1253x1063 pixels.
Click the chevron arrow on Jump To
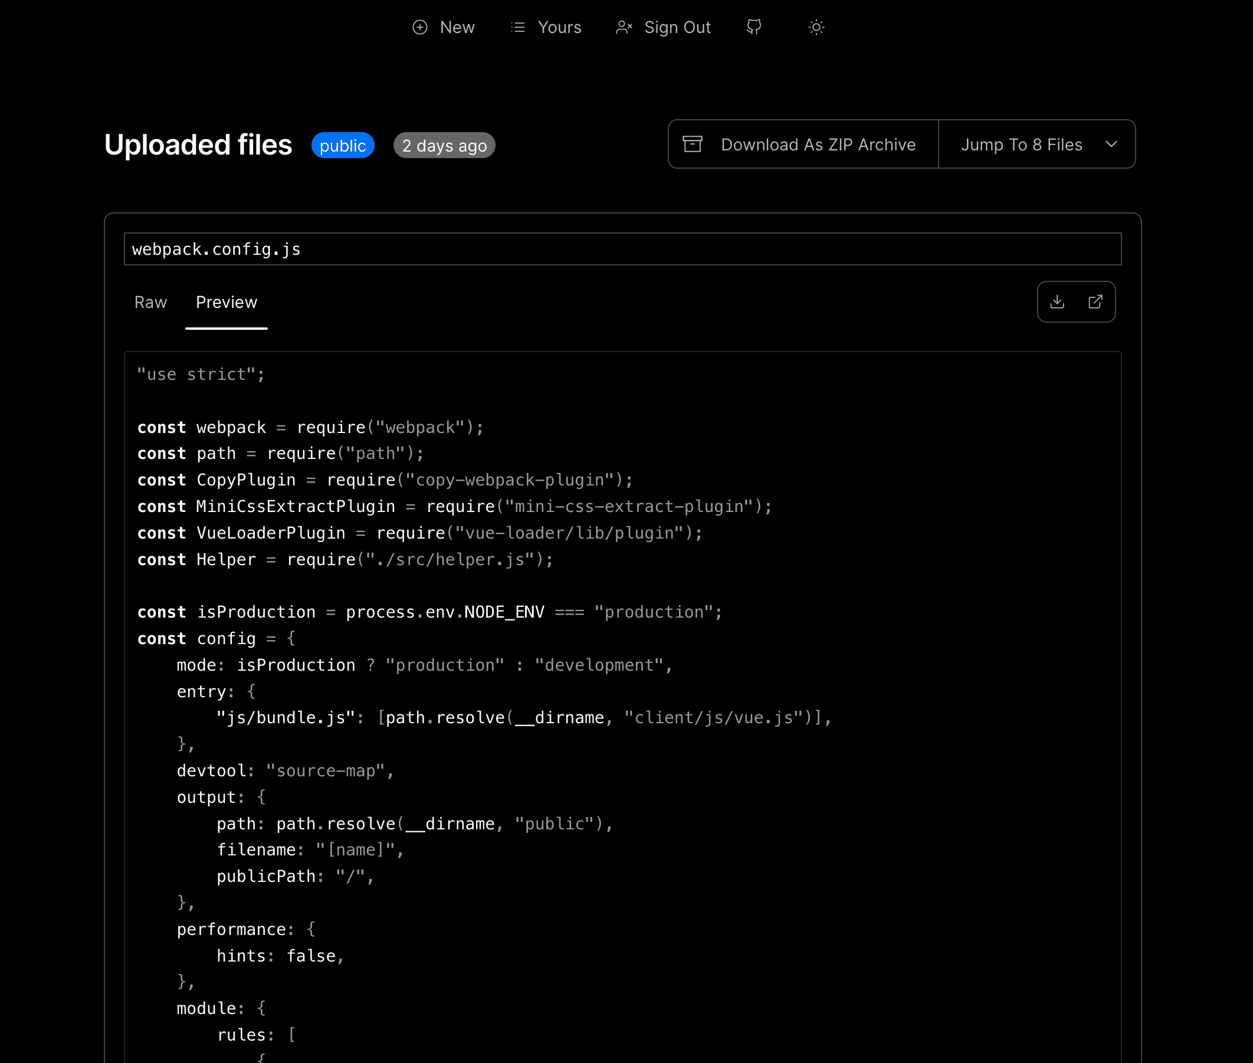(1111, 145)
